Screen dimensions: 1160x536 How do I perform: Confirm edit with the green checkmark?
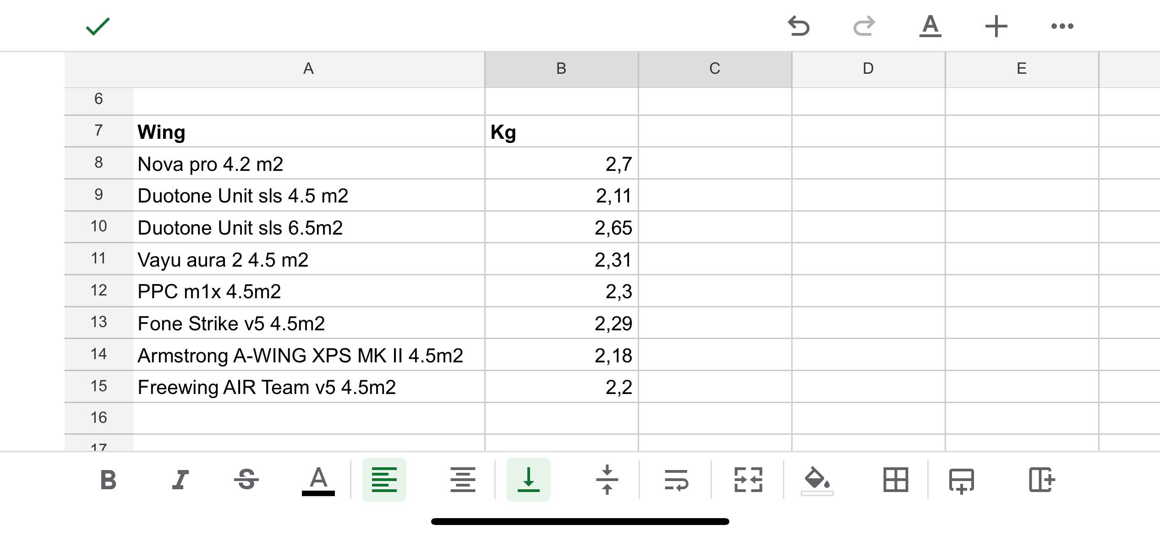click(x=98, y=26)
